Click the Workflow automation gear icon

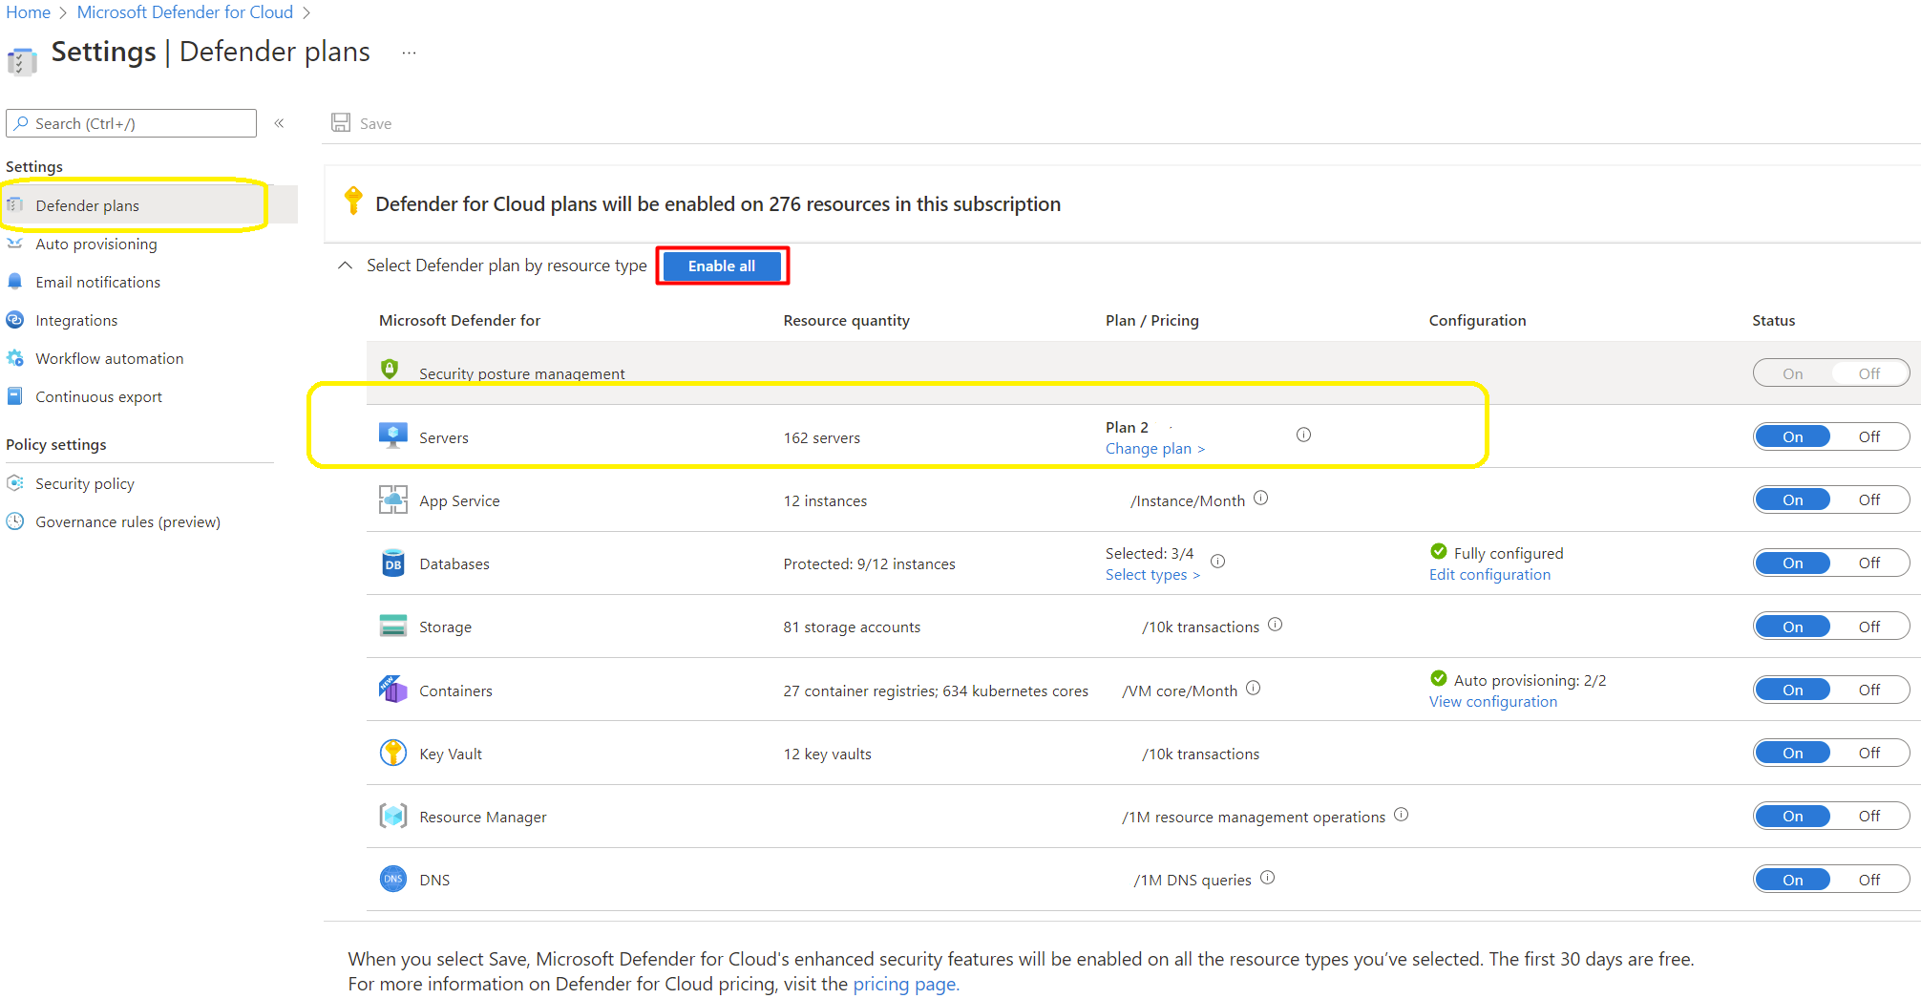point(15,358)
